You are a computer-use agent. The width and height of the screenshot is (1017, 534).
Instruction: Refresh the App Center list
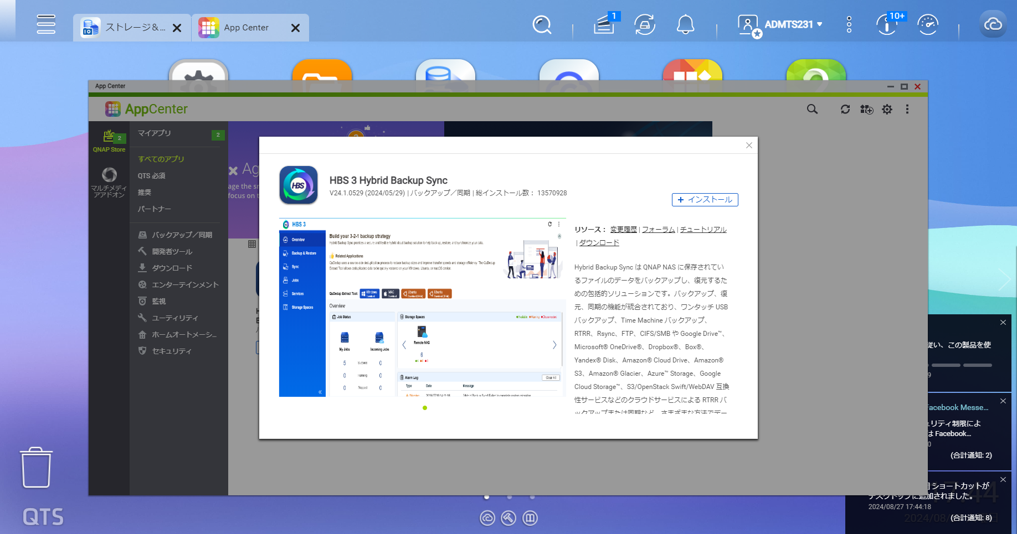coord(845,110)
